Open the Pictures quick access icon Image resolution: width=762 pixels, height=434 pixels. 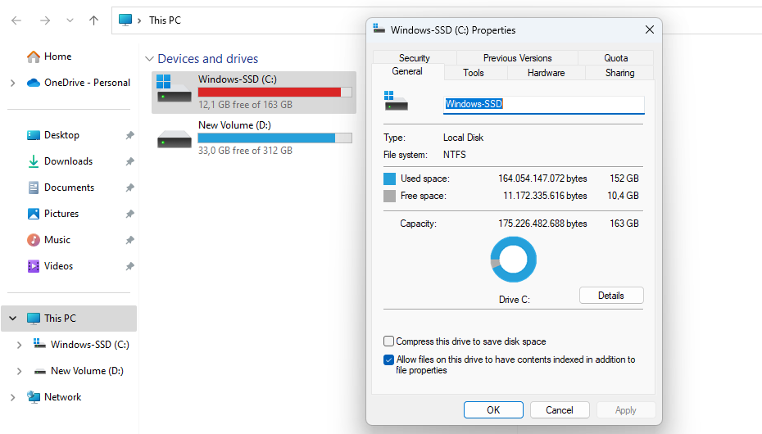(34, 214)
